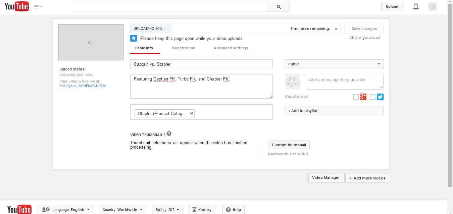Screen dimensions: 453x214
Task: Enable sharing on Twitter checkbox
Action: [373, 97]
